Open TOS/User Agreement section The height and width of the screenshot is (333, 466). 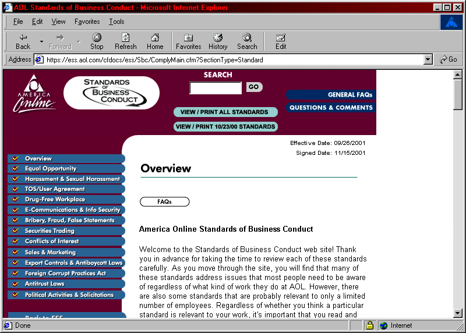pos(66,189)
